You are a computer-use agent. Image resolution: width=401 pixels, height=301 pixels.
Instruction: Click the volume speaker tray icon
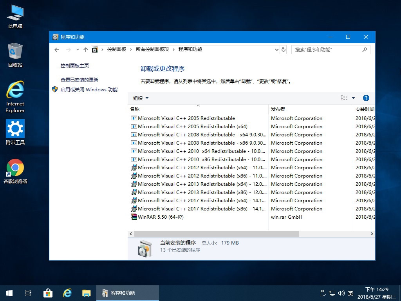(341, 293)
